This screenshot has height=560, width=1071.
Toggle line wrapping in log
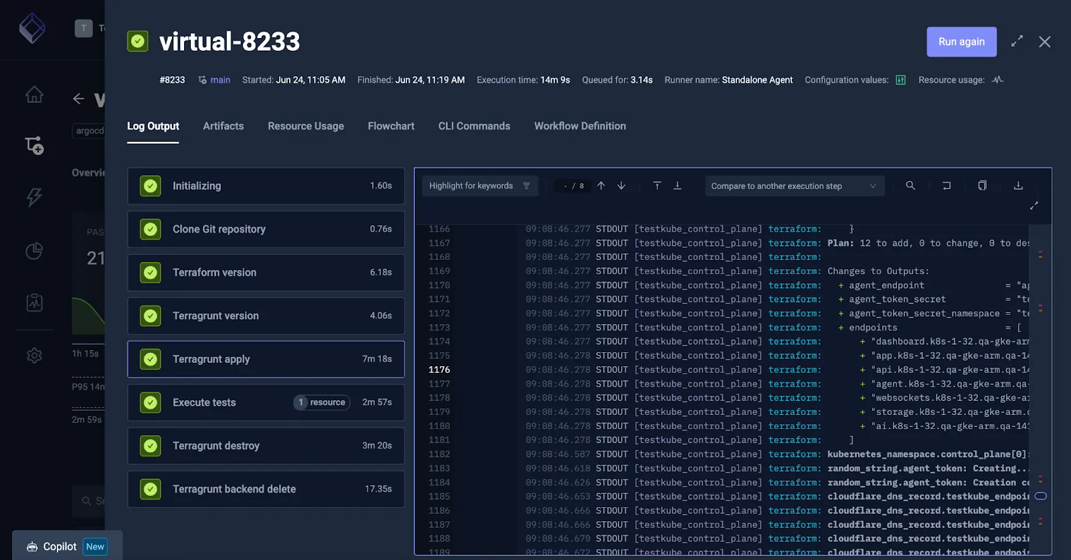(x=946, y=186)
